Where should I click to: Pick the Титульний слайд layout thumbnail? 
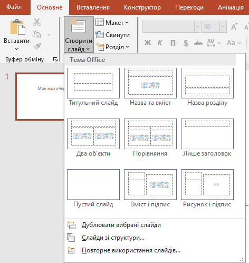[93, 83]
